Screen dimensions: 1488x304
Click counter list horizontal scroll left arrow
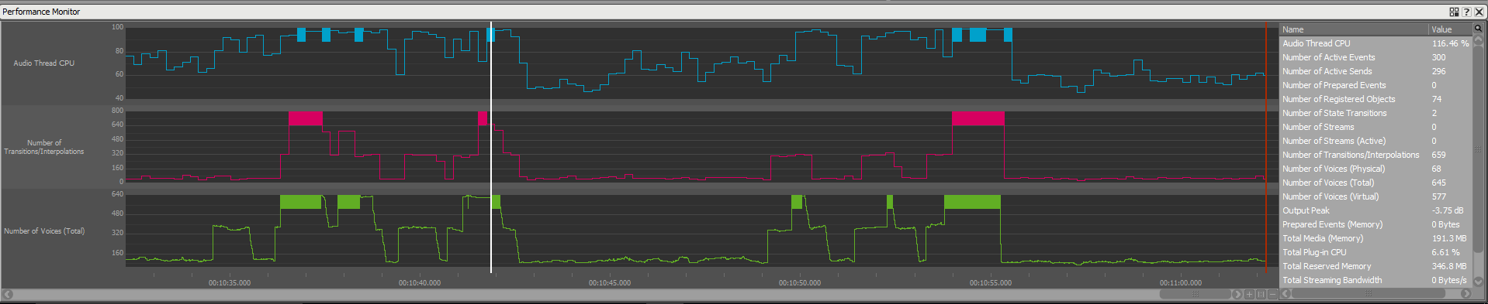coord(1286,293)
